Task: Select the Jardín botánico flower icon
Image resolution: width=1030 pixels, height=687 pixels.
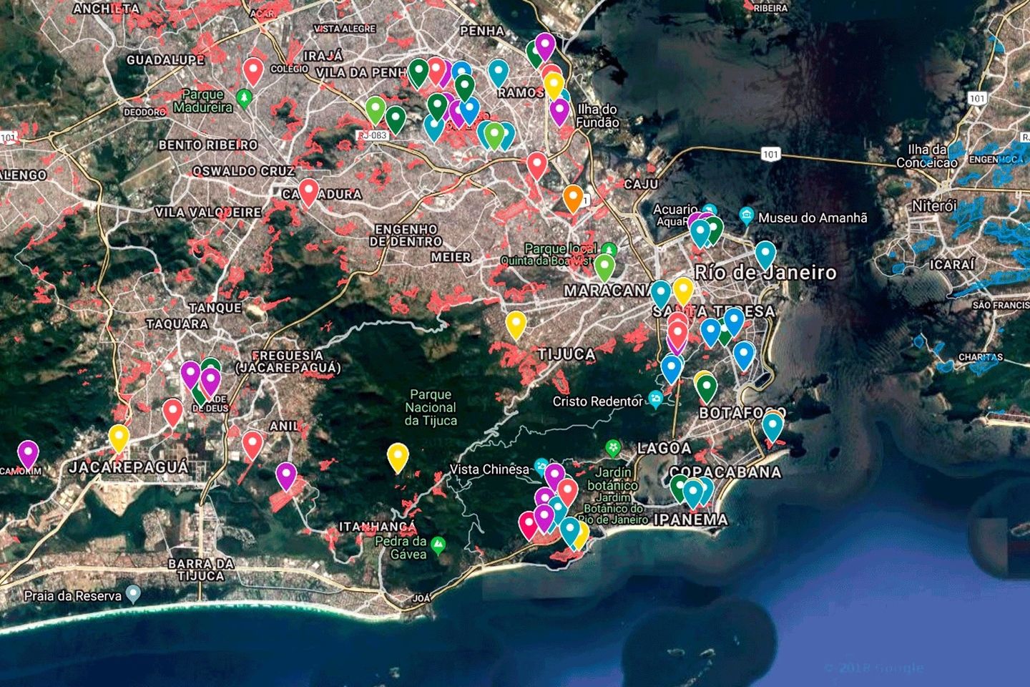Action: (x=614, y=445)
